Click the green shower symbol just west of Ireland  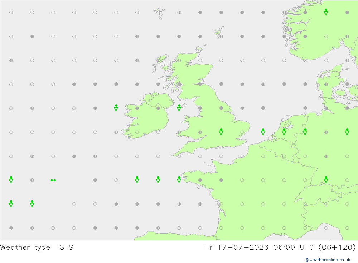[x=116, y=108]
